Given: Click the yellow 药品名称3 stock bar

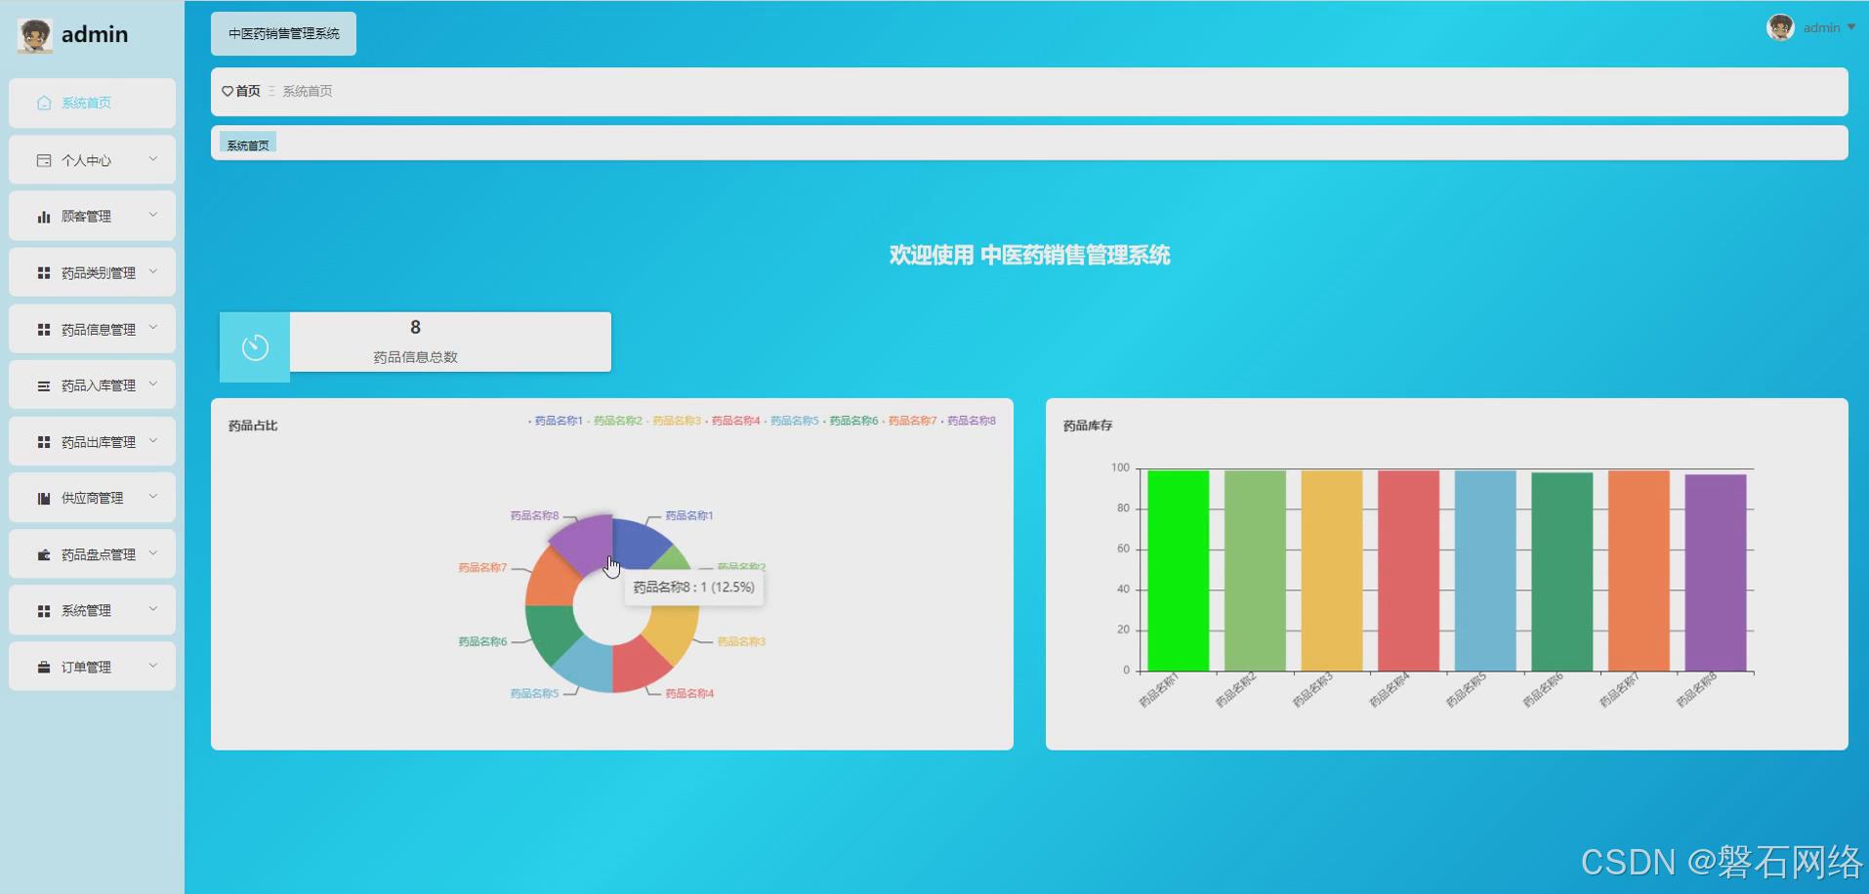Looking at the screenshot, I should point(1331,571).
